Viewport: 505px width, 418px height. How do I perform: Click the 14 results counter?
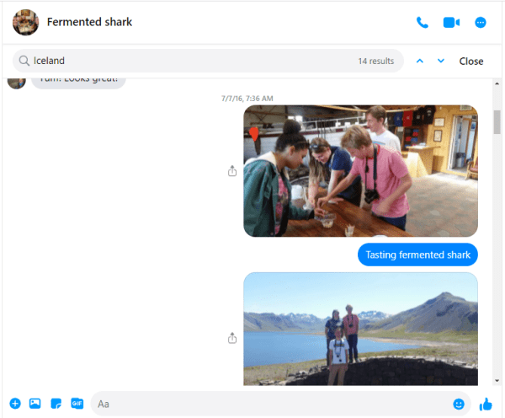click(x=376, y=61)
